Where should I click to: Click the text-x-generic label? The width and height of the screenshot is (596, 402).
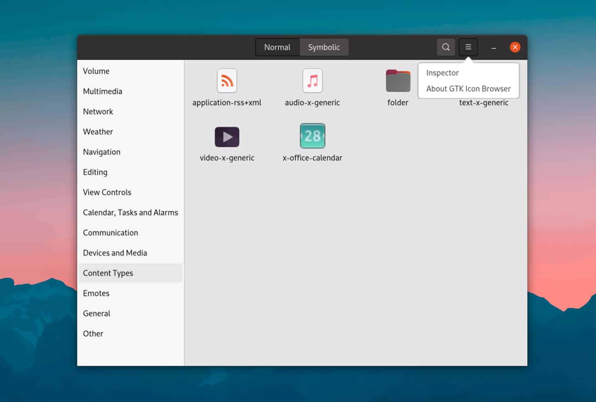(x=483, y=103)
